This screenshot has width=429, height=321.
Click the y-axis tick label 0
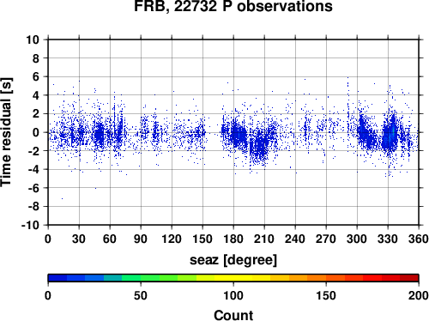(36, 132)
